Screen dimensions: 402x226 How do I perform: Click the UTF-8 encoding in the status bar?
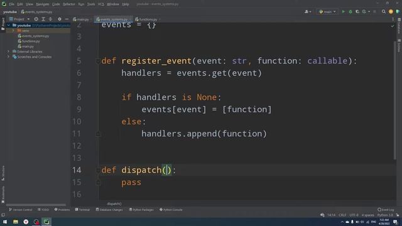(x=354, y=215)
